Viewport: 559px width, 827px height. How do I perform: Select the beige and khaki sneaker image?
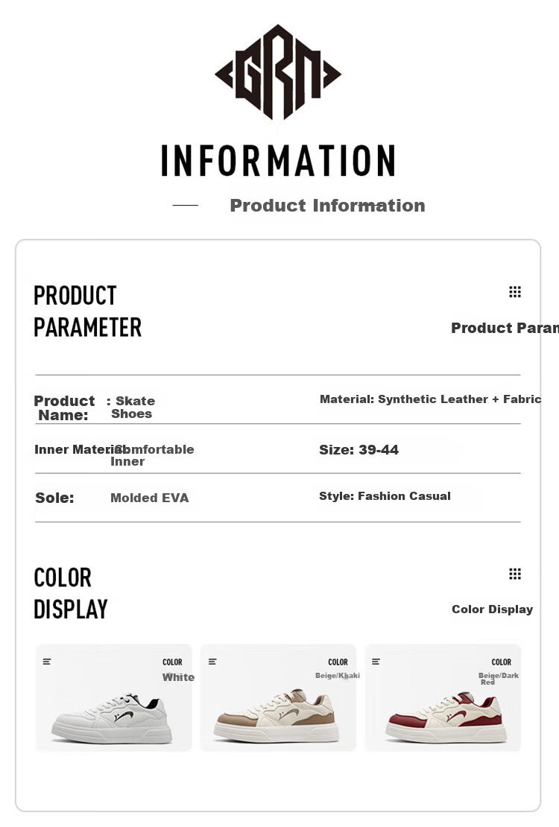pyautogui.click(x=277, y=716)
